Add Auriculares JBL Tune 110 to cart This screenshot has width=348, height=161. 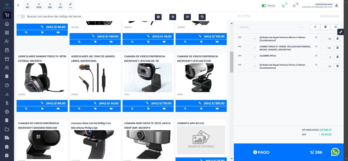pos(95,109)
